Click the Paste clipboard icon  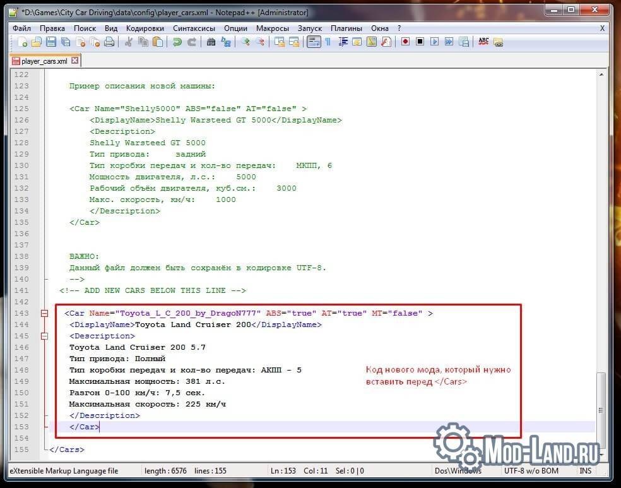click(158, 42)
